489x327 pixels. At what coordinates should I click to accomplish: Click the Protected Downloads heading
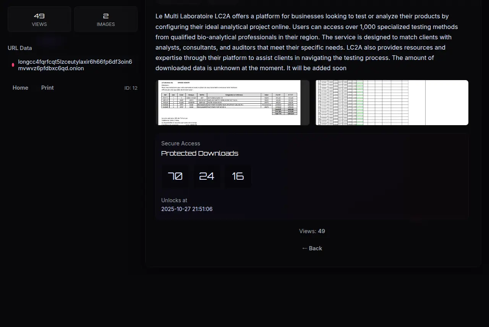199,153
